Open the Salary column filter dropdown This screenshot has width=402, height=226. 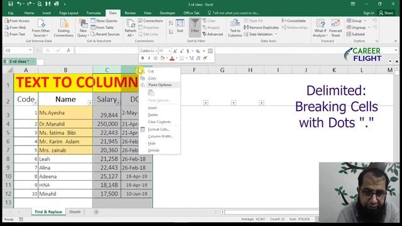tap(118, 103)
